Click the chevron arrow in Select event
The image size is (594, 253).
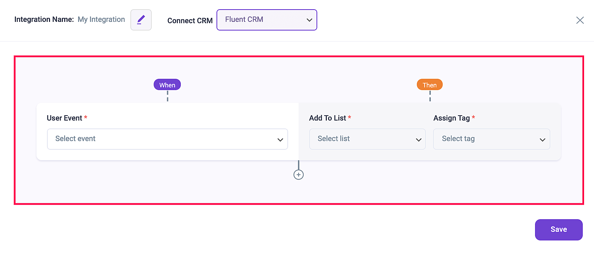point(280,140)
